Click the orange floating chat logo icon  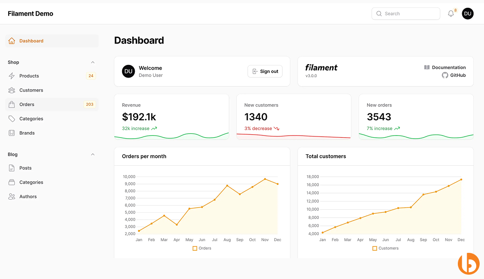click(x=469, y=264)
